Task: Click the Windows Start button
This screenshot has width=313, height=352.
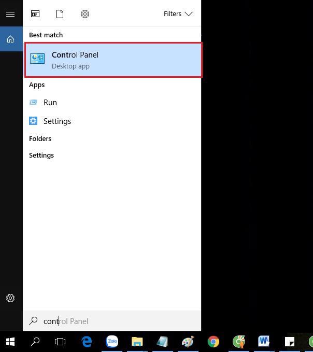Action: coord(10,342)
